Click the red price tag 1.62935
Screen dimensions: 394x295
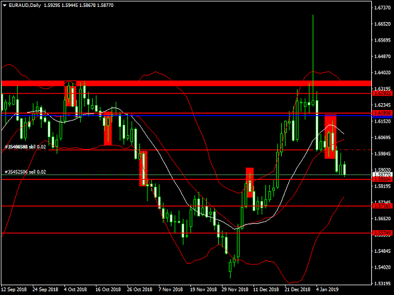tap(383, 93)
